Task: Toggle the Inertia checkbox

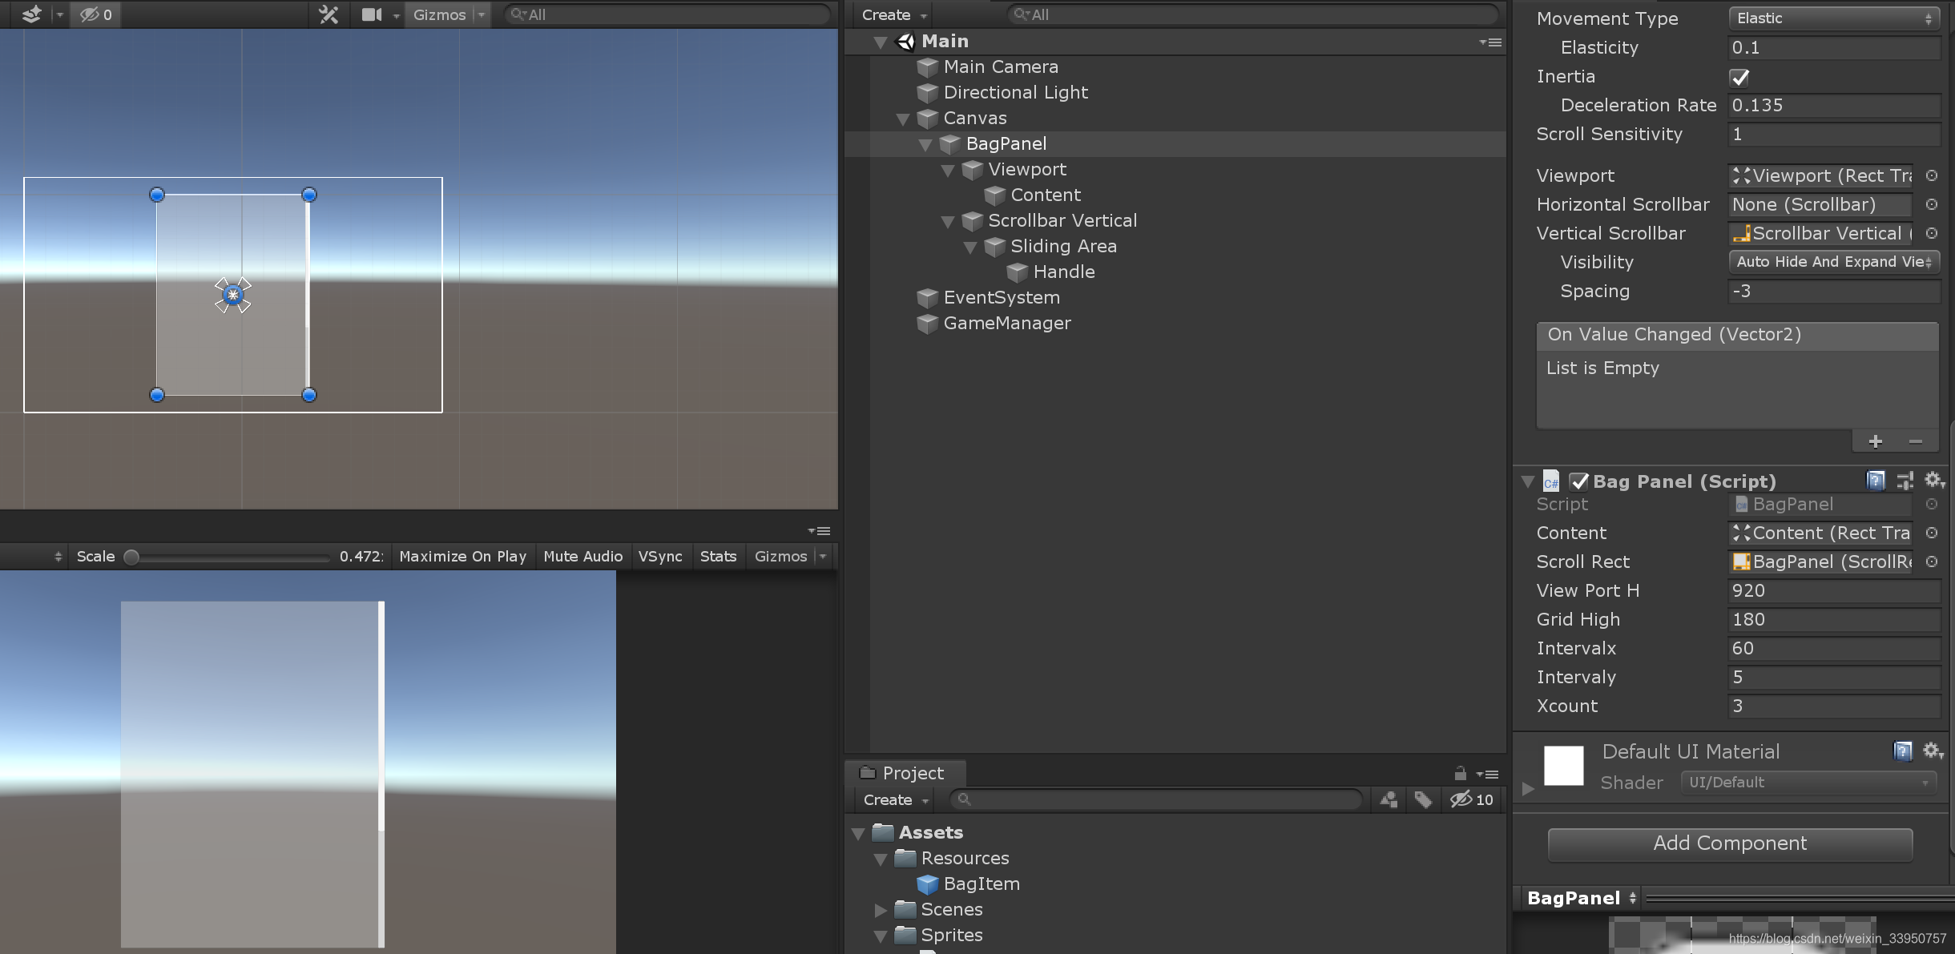Action: [1739, 77]
